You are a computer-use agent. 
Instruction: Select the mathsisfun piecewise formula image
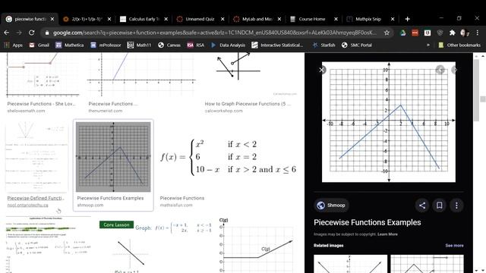(228, 157)
